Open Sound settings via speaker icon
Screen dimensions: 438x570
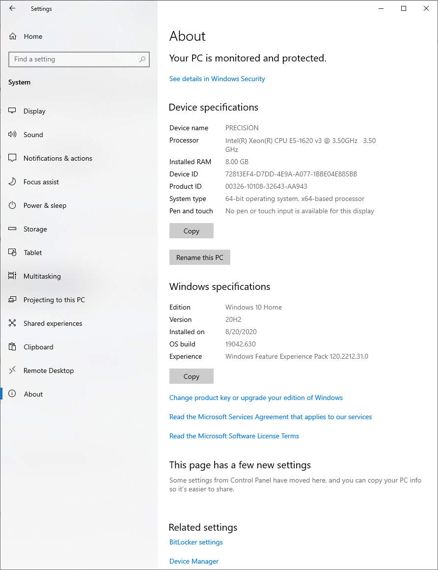12,135
